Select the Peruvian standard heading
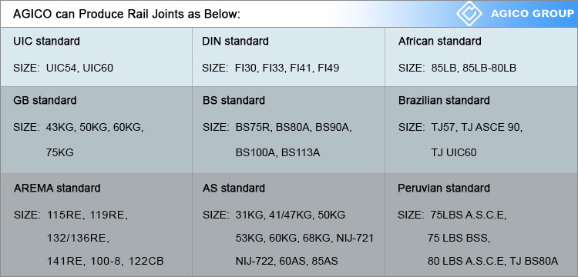 tap(444, 188)
